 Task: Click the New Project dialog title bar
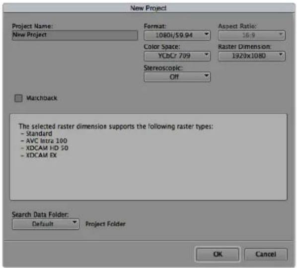coord(148,8)
